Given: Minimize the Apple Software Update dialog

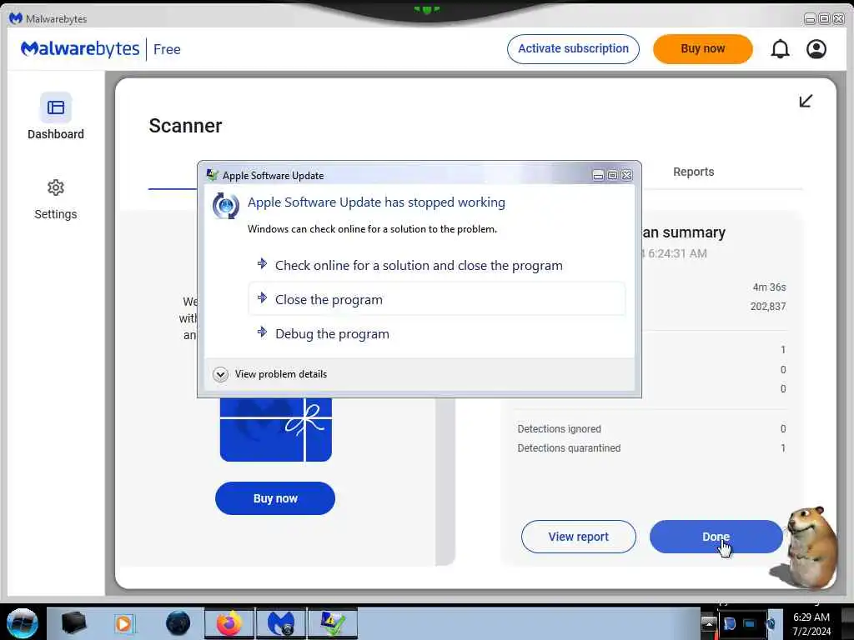Looking at the screenshot, I should click(598, 175).
